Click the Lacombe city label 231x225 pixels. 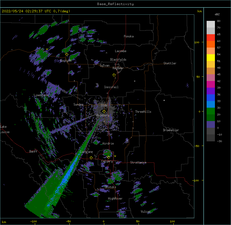(x=121, y=51)
